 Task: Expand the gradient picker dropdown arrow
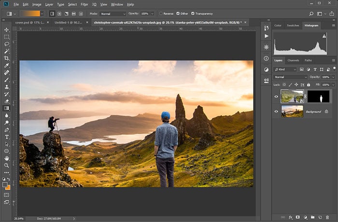(42, 14)
